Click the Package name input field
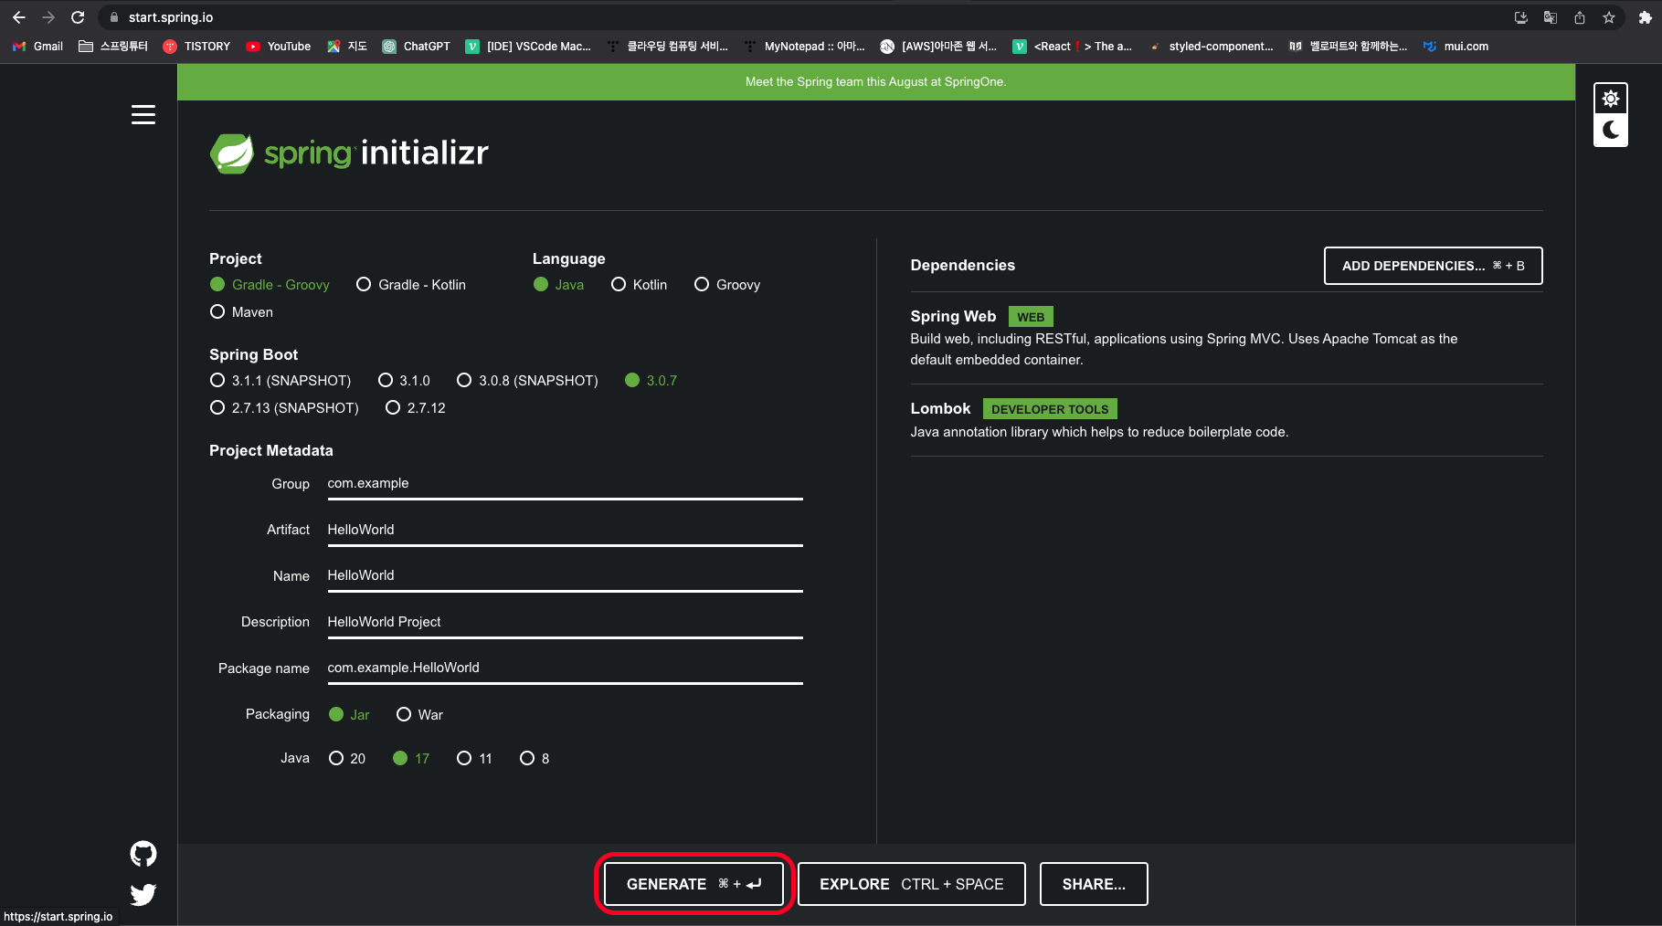Image resolution: width=1662 pixels, height=926 pixels. [565, 668]
